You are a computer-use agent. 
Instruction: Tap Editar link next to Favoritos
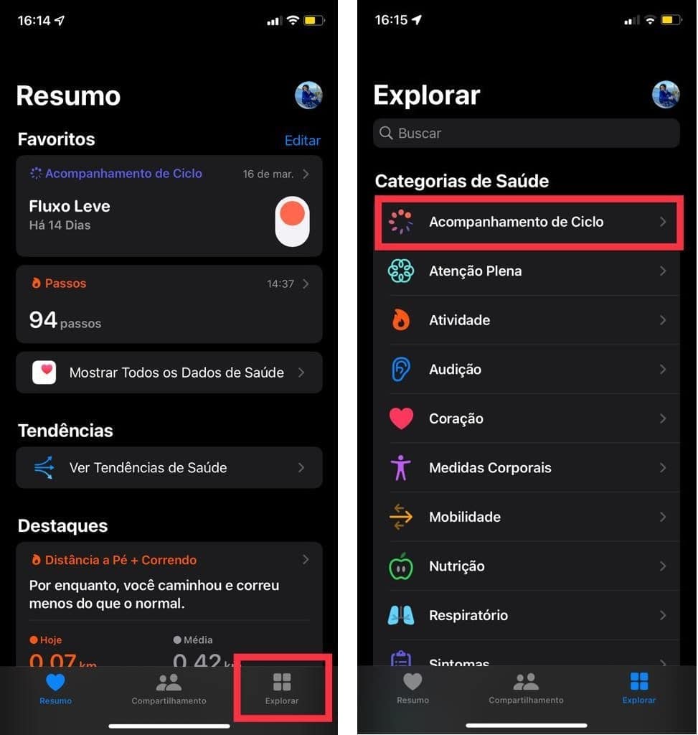pyautogui.click(x=303, y=141)
